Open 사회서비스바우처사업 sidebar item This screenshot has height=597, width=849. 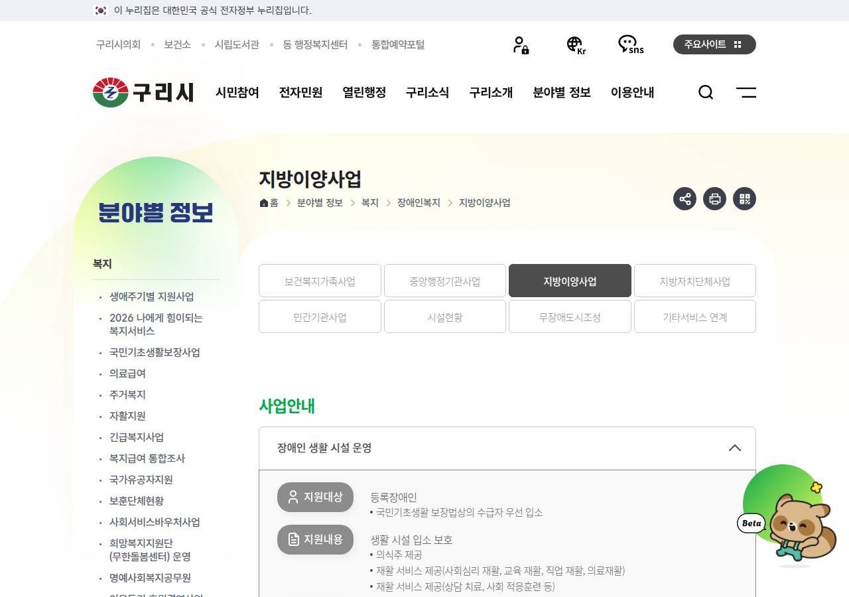coord(155,522)
